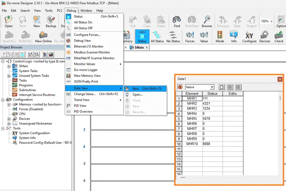Click the No Status toolbar icon

click(x=173, y=37)
